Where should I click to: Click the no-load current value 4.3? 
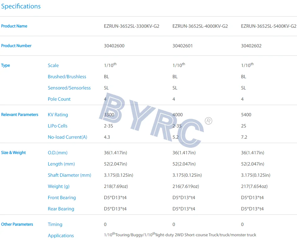click(107, 137)
